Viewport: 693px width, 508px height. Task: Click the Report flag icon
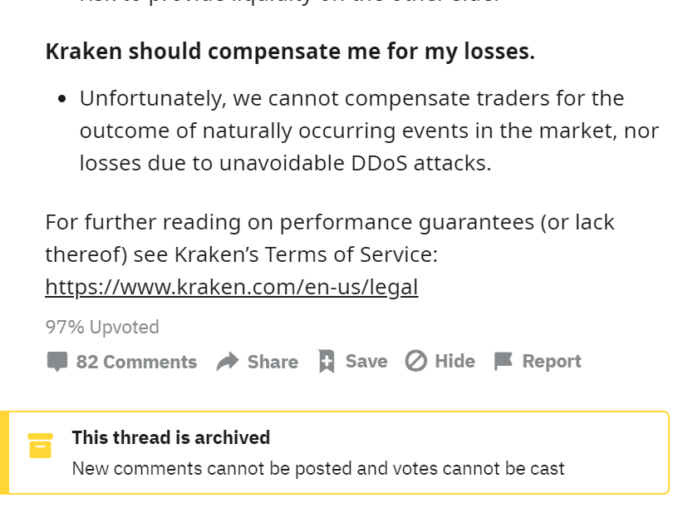pos(503,361)
